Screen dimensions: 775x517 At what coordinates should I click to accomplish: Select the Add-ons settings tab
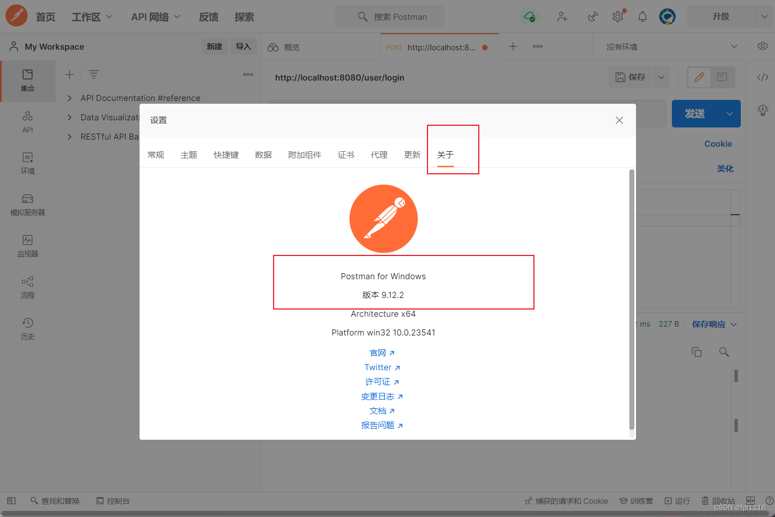(304, 155)
